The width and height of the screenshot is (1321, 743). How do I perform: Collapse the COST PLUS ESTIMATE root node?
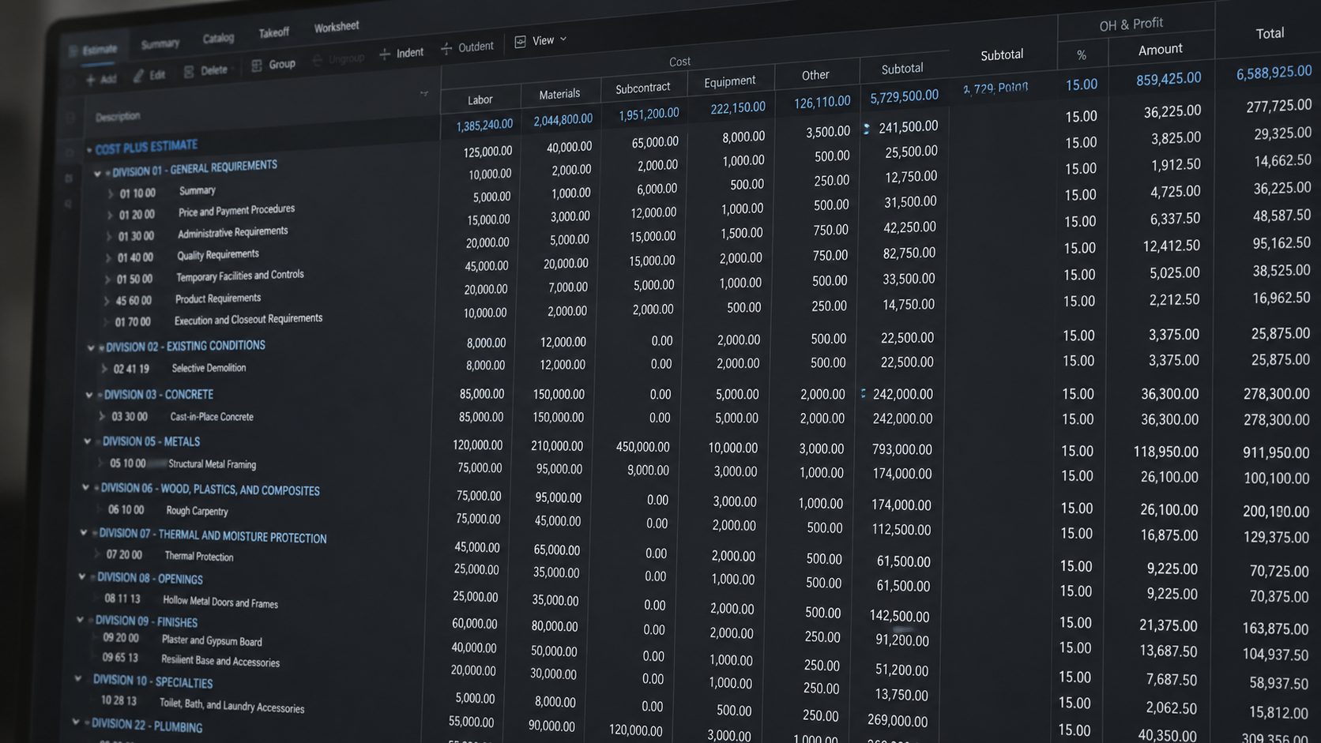pos(89,150)
